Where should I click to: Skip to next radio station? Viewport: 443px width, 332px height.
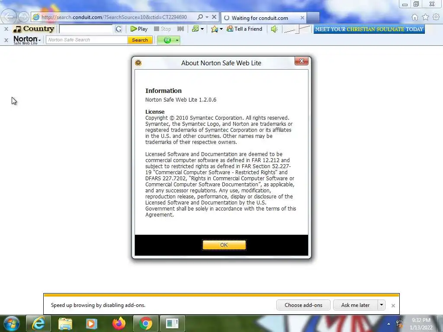180,29
